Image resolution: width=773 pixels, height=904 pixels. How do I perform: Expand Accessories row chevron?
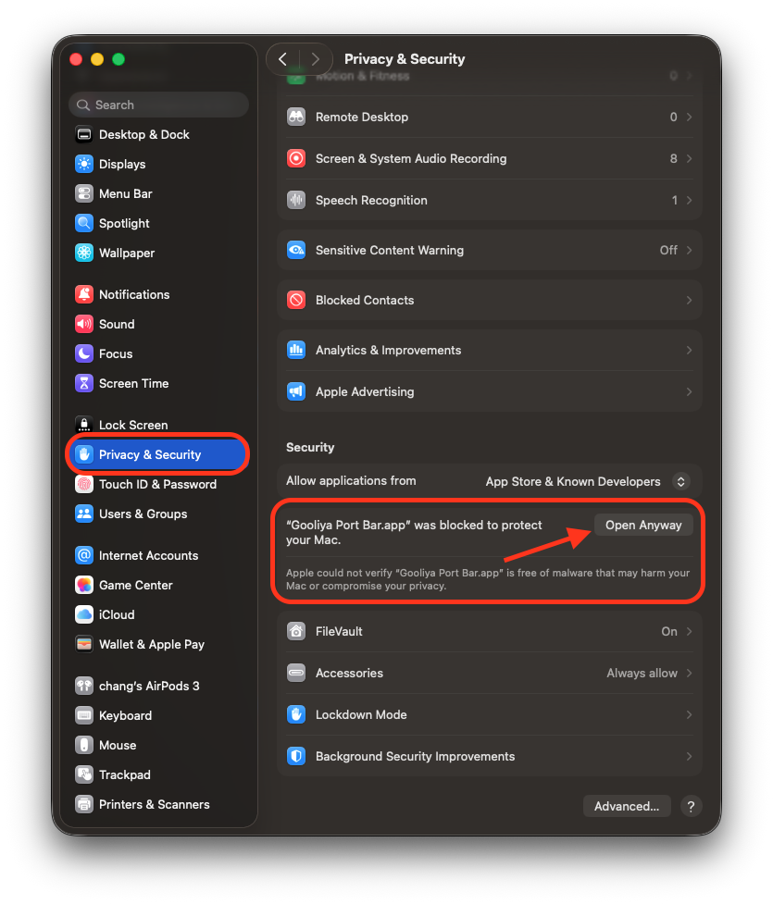[689, 673]
